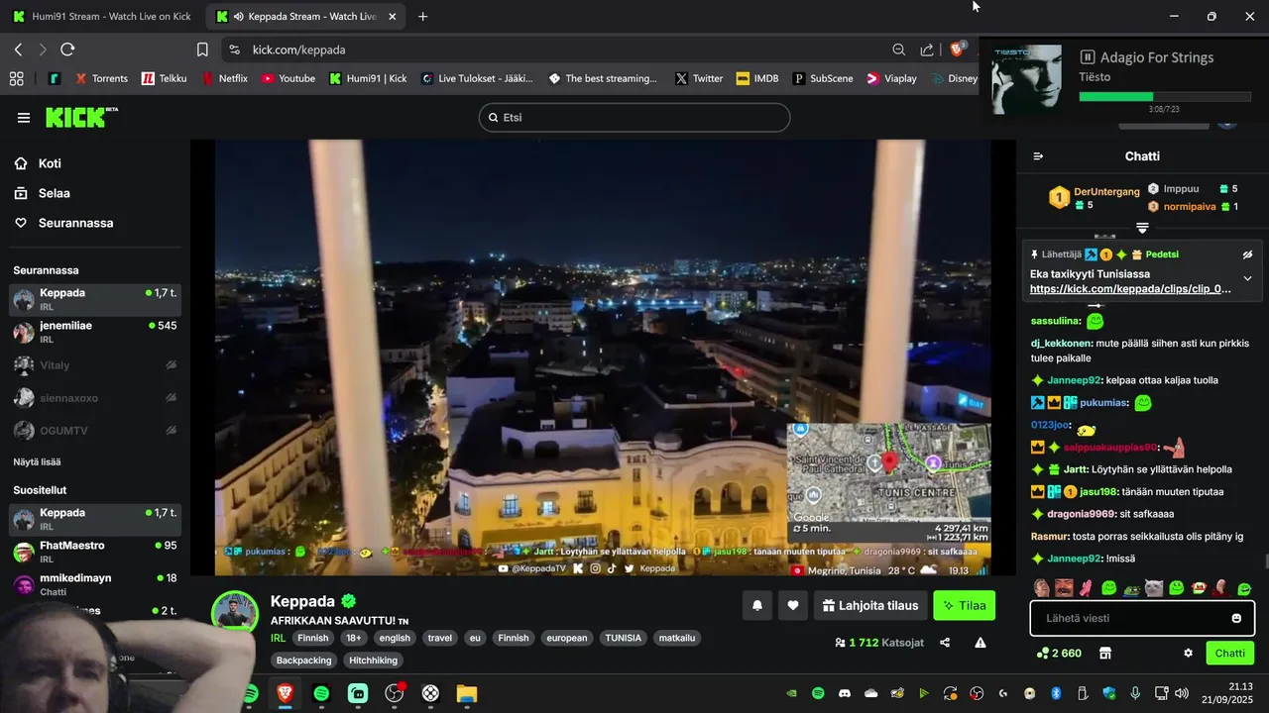Close the Keppada Stream tab
Image resolution: width=1269 pixels, height=713 pixels.
393,17
